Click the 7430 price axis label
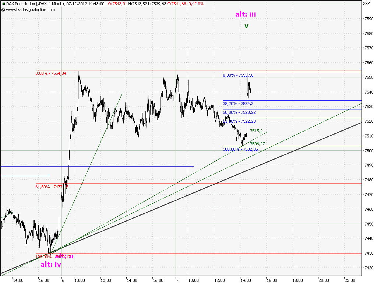Image resolution: width=377 pixels, height=283 pixels. click(369, 253)
